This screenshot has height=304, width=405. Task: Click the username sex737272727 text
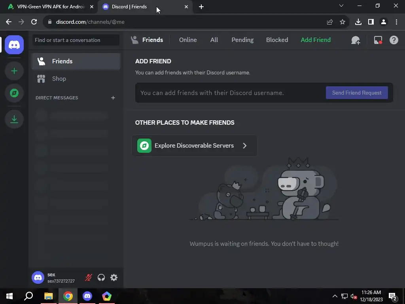(61, 281)
